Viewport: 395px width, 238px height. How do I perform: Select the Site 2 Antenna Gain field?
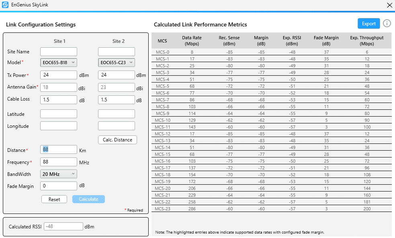coord(117,87)
